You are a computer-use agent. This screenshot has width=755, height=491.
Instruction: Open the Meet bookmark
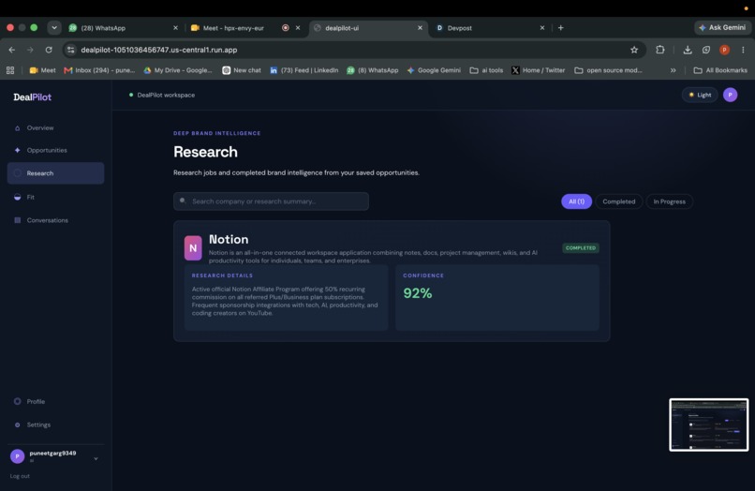point(42,70)
